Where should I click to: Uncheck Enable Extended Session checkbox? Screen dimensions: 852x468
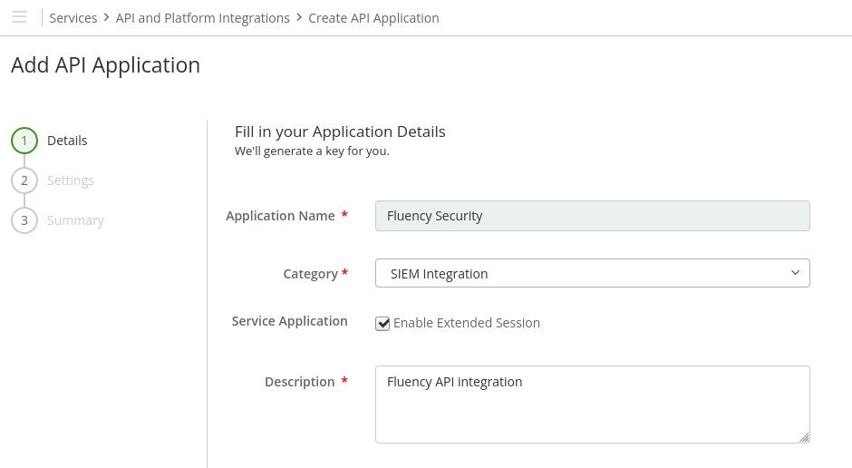coord(382,324)
